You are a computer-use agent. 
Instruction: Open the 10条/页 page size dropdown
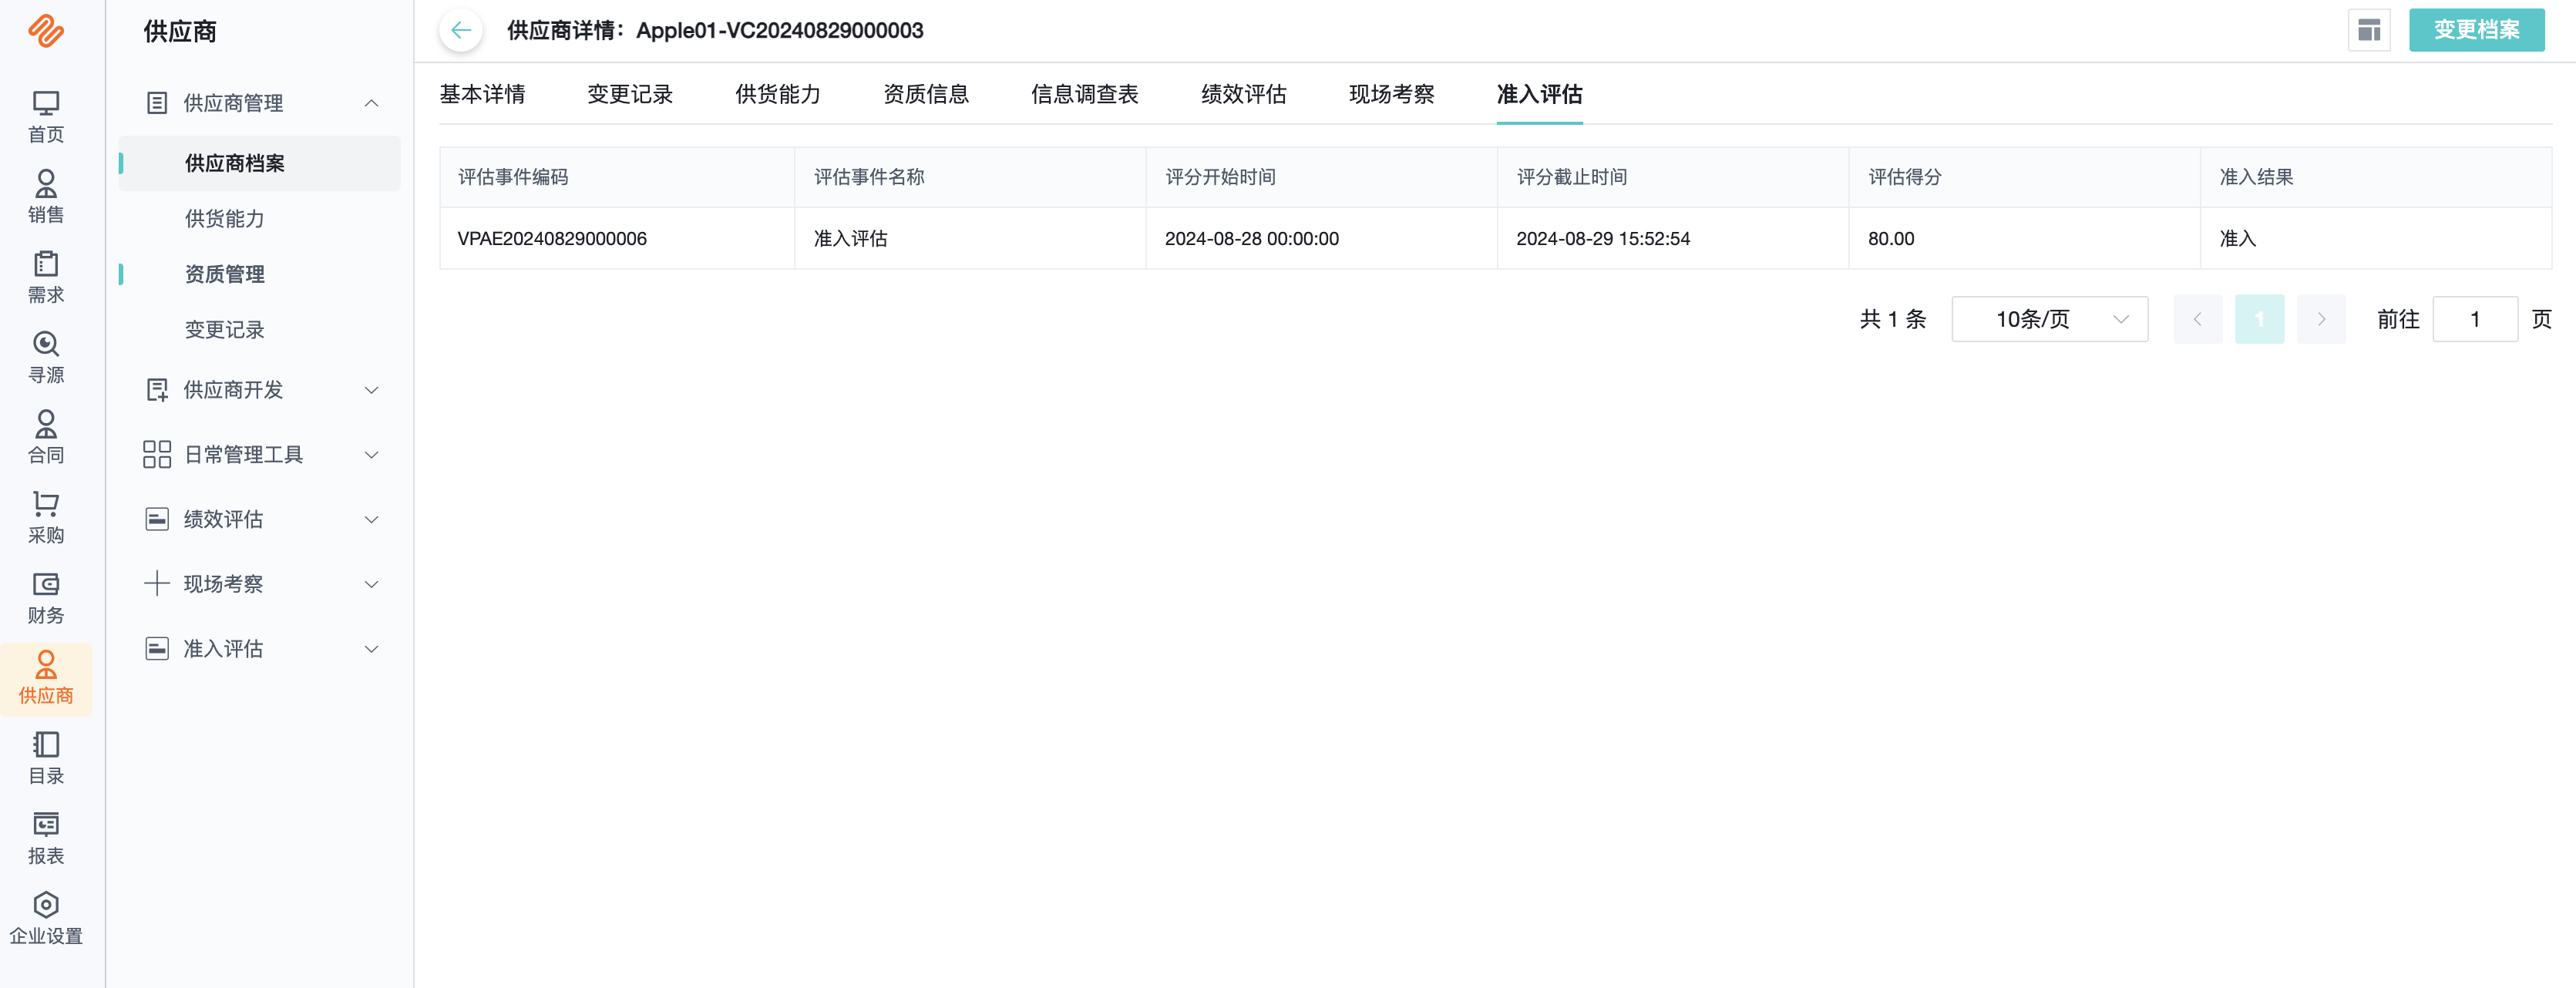point(2049,319)
